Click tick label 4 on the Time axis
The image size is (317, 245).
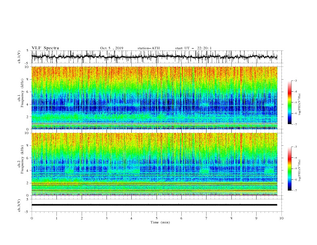[132, 218]
